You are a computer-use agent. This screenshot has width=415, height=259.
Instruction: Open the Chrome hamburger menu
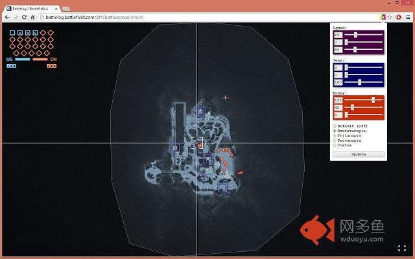408,17
